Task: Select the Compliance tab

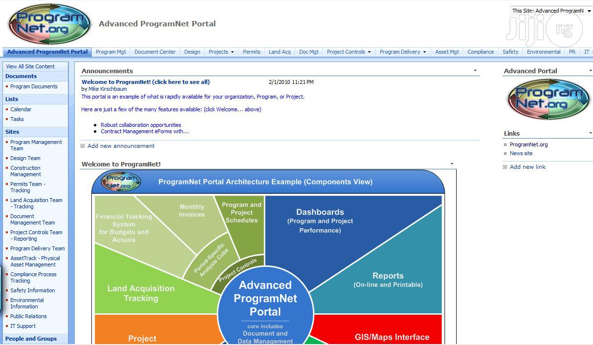Action: click(481, 52)
